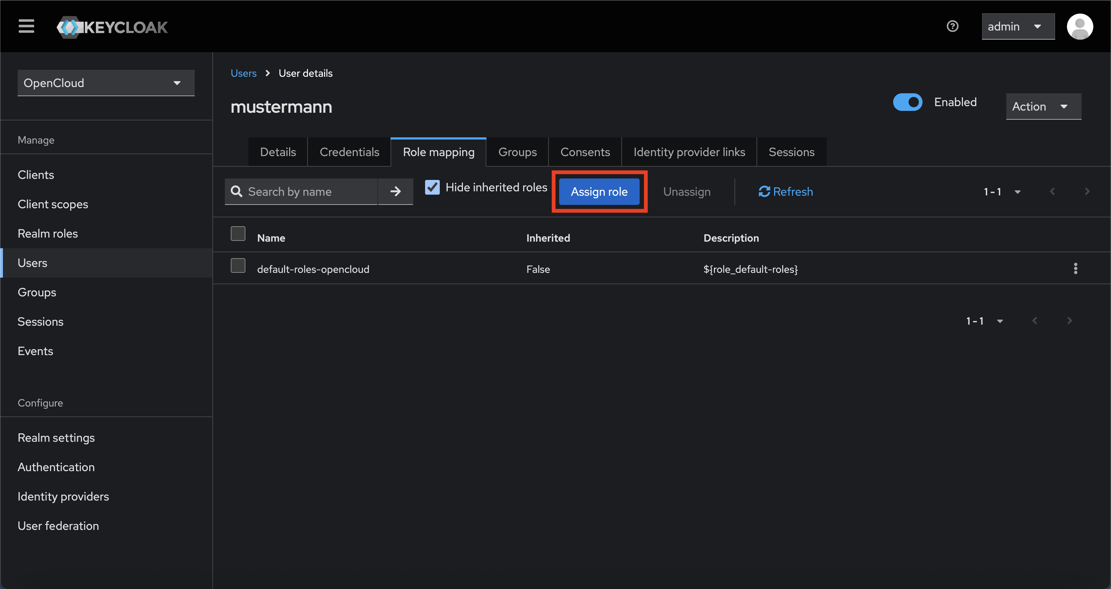Click the user avatar icon
1111x589 pixels.
tap(1079, 26)
